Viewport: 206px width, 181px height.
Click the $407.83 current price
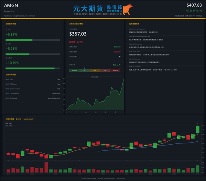tap(194, 5)
